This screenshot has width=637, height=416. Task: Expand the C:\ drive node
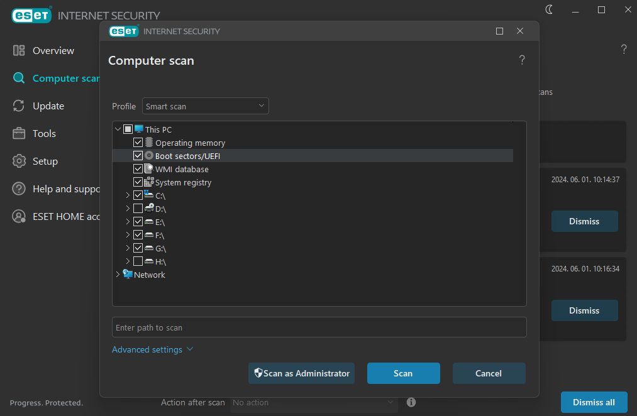point(128,195)
